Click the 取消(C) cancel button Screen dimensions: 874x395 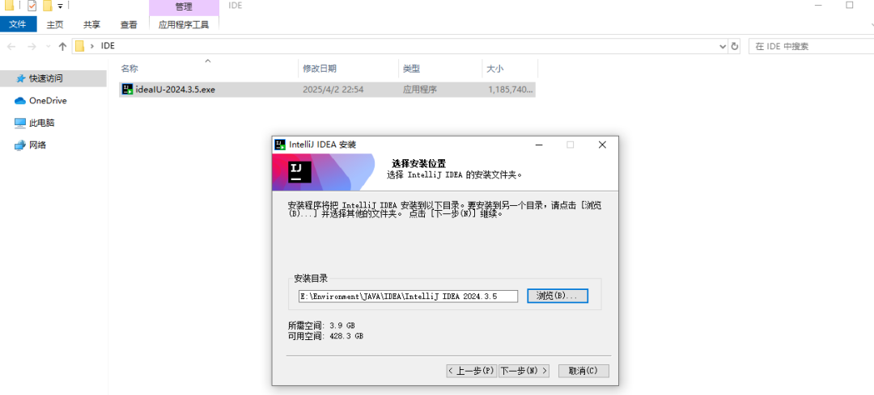point(583,371)
